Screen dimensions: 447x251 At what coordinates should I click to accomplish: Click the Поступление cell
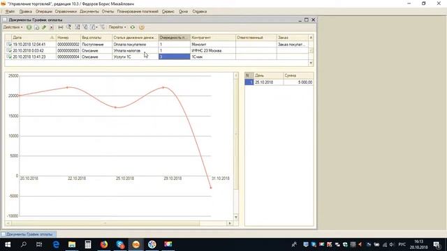click(x=96, y=45)
